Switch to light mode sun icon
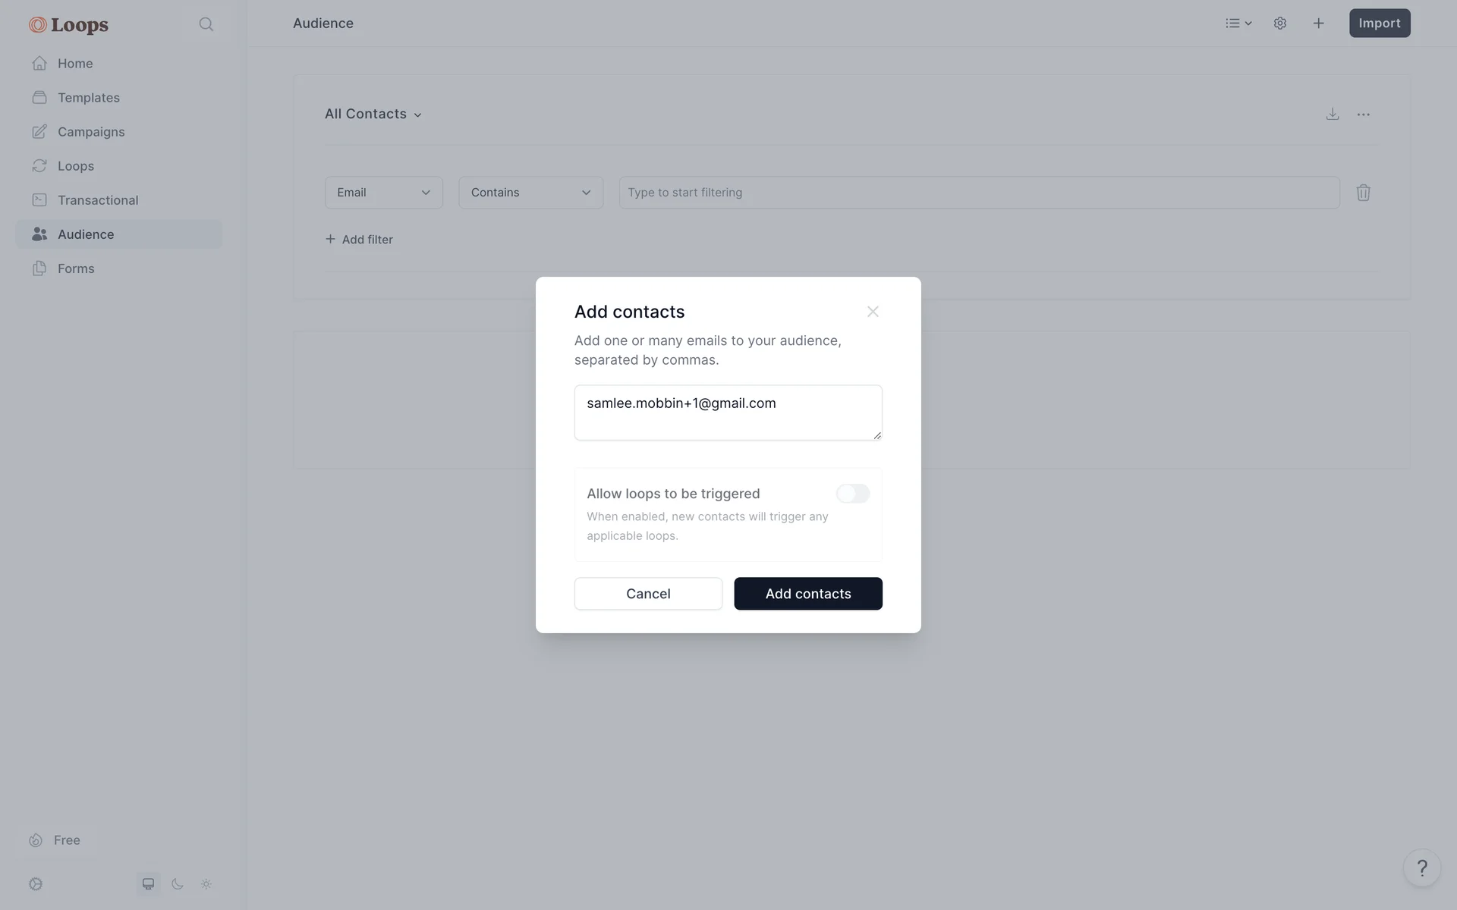The width and height of the screenshot is (1457, 910). tap(206, 884)
